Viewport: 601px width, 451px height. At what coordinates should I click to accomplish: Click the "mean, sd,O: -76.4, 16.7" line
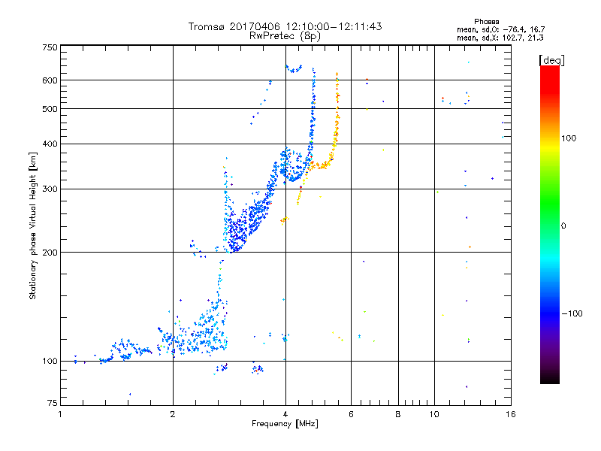(x=500, y=29)
